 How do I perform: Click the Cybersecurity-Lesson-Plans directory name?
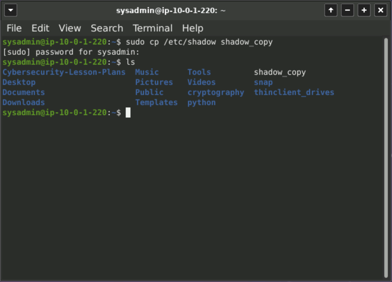coord(64,72)
